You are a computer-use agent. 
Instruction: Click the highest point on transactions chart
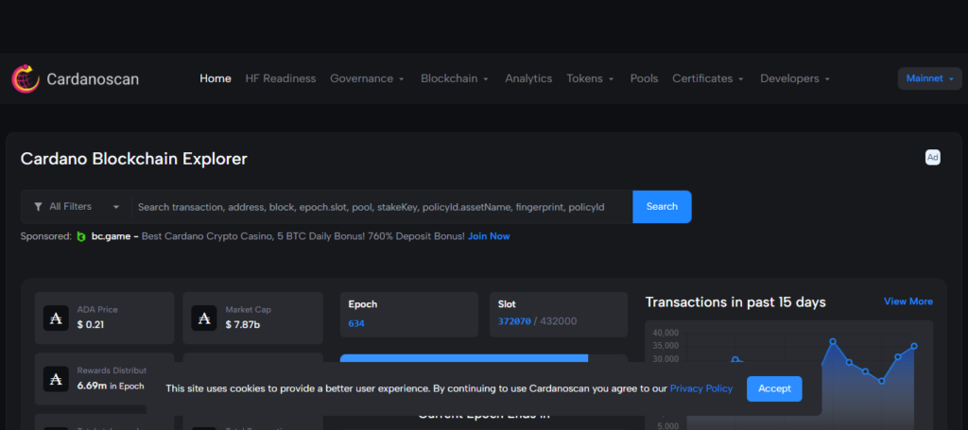pyautogui.click(x=833, y=341)
